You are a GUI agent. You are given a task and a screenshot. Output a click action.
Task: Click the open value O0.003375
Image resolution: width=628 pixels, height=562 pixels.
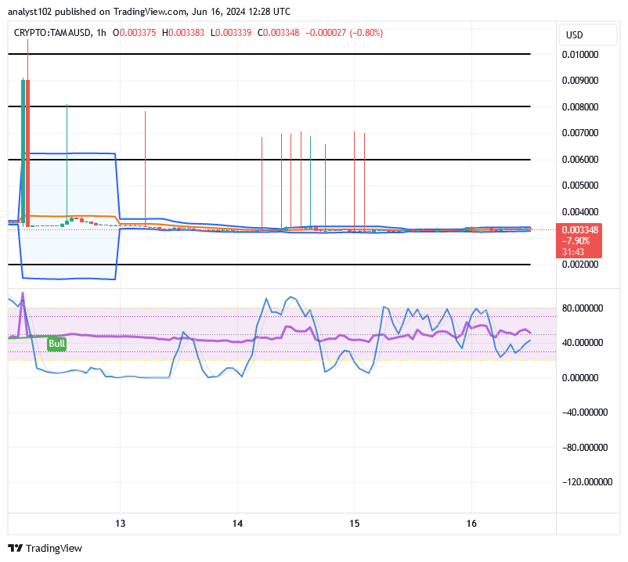[134, 33]
